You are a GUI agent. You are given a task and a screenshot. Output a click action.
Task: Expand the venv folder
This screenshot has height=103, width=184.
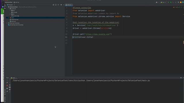[9, 18]
